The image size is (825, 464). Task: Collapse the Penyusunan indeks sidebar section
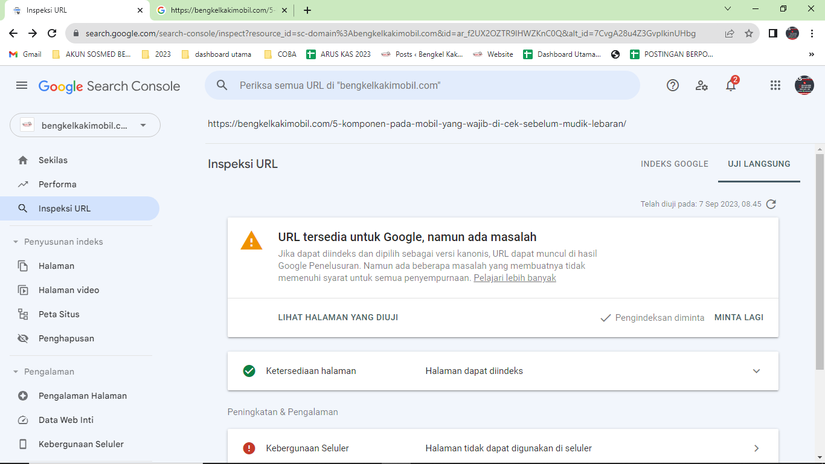[16, 242]
